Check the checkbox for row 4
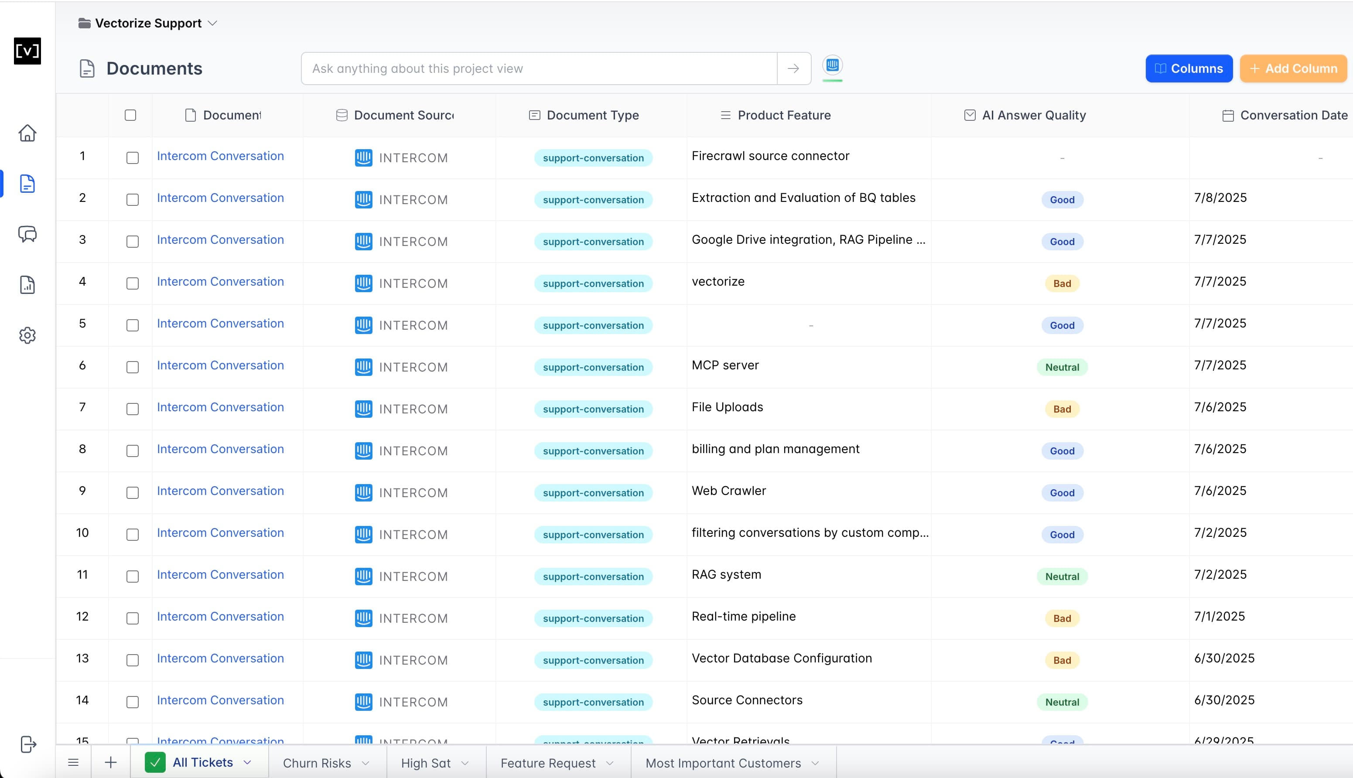The width and height of the screenshot is (1353, 778). pos(133,284)
